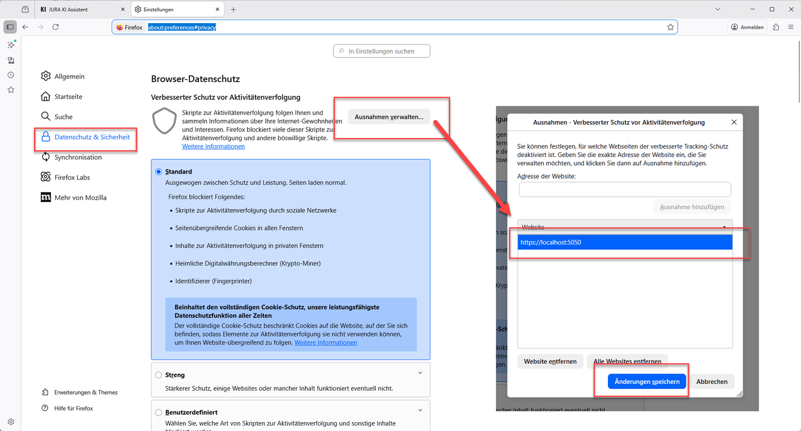Click the sidebar settings gear icon
This screenshot has height=431, width=801.
(x=11, y=422)
